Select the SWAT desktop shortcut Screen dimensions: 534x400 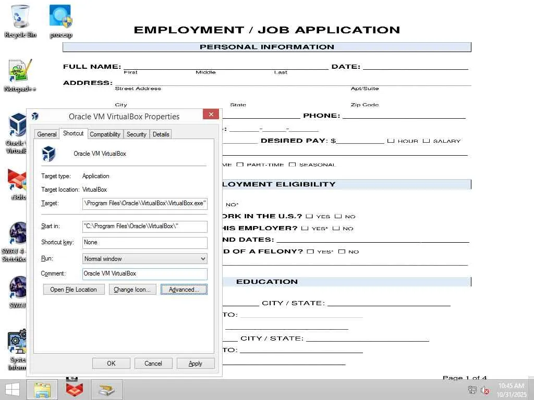click(x=17, y=292)
